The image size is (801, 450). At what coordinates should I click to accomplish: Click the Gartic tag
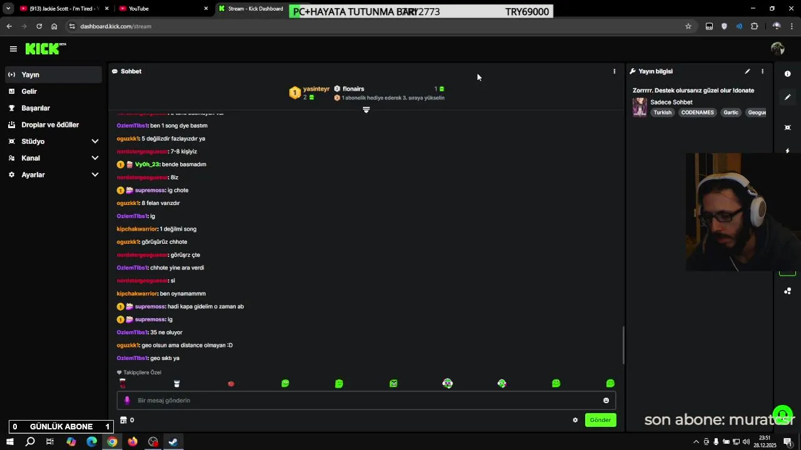point(731,112)
